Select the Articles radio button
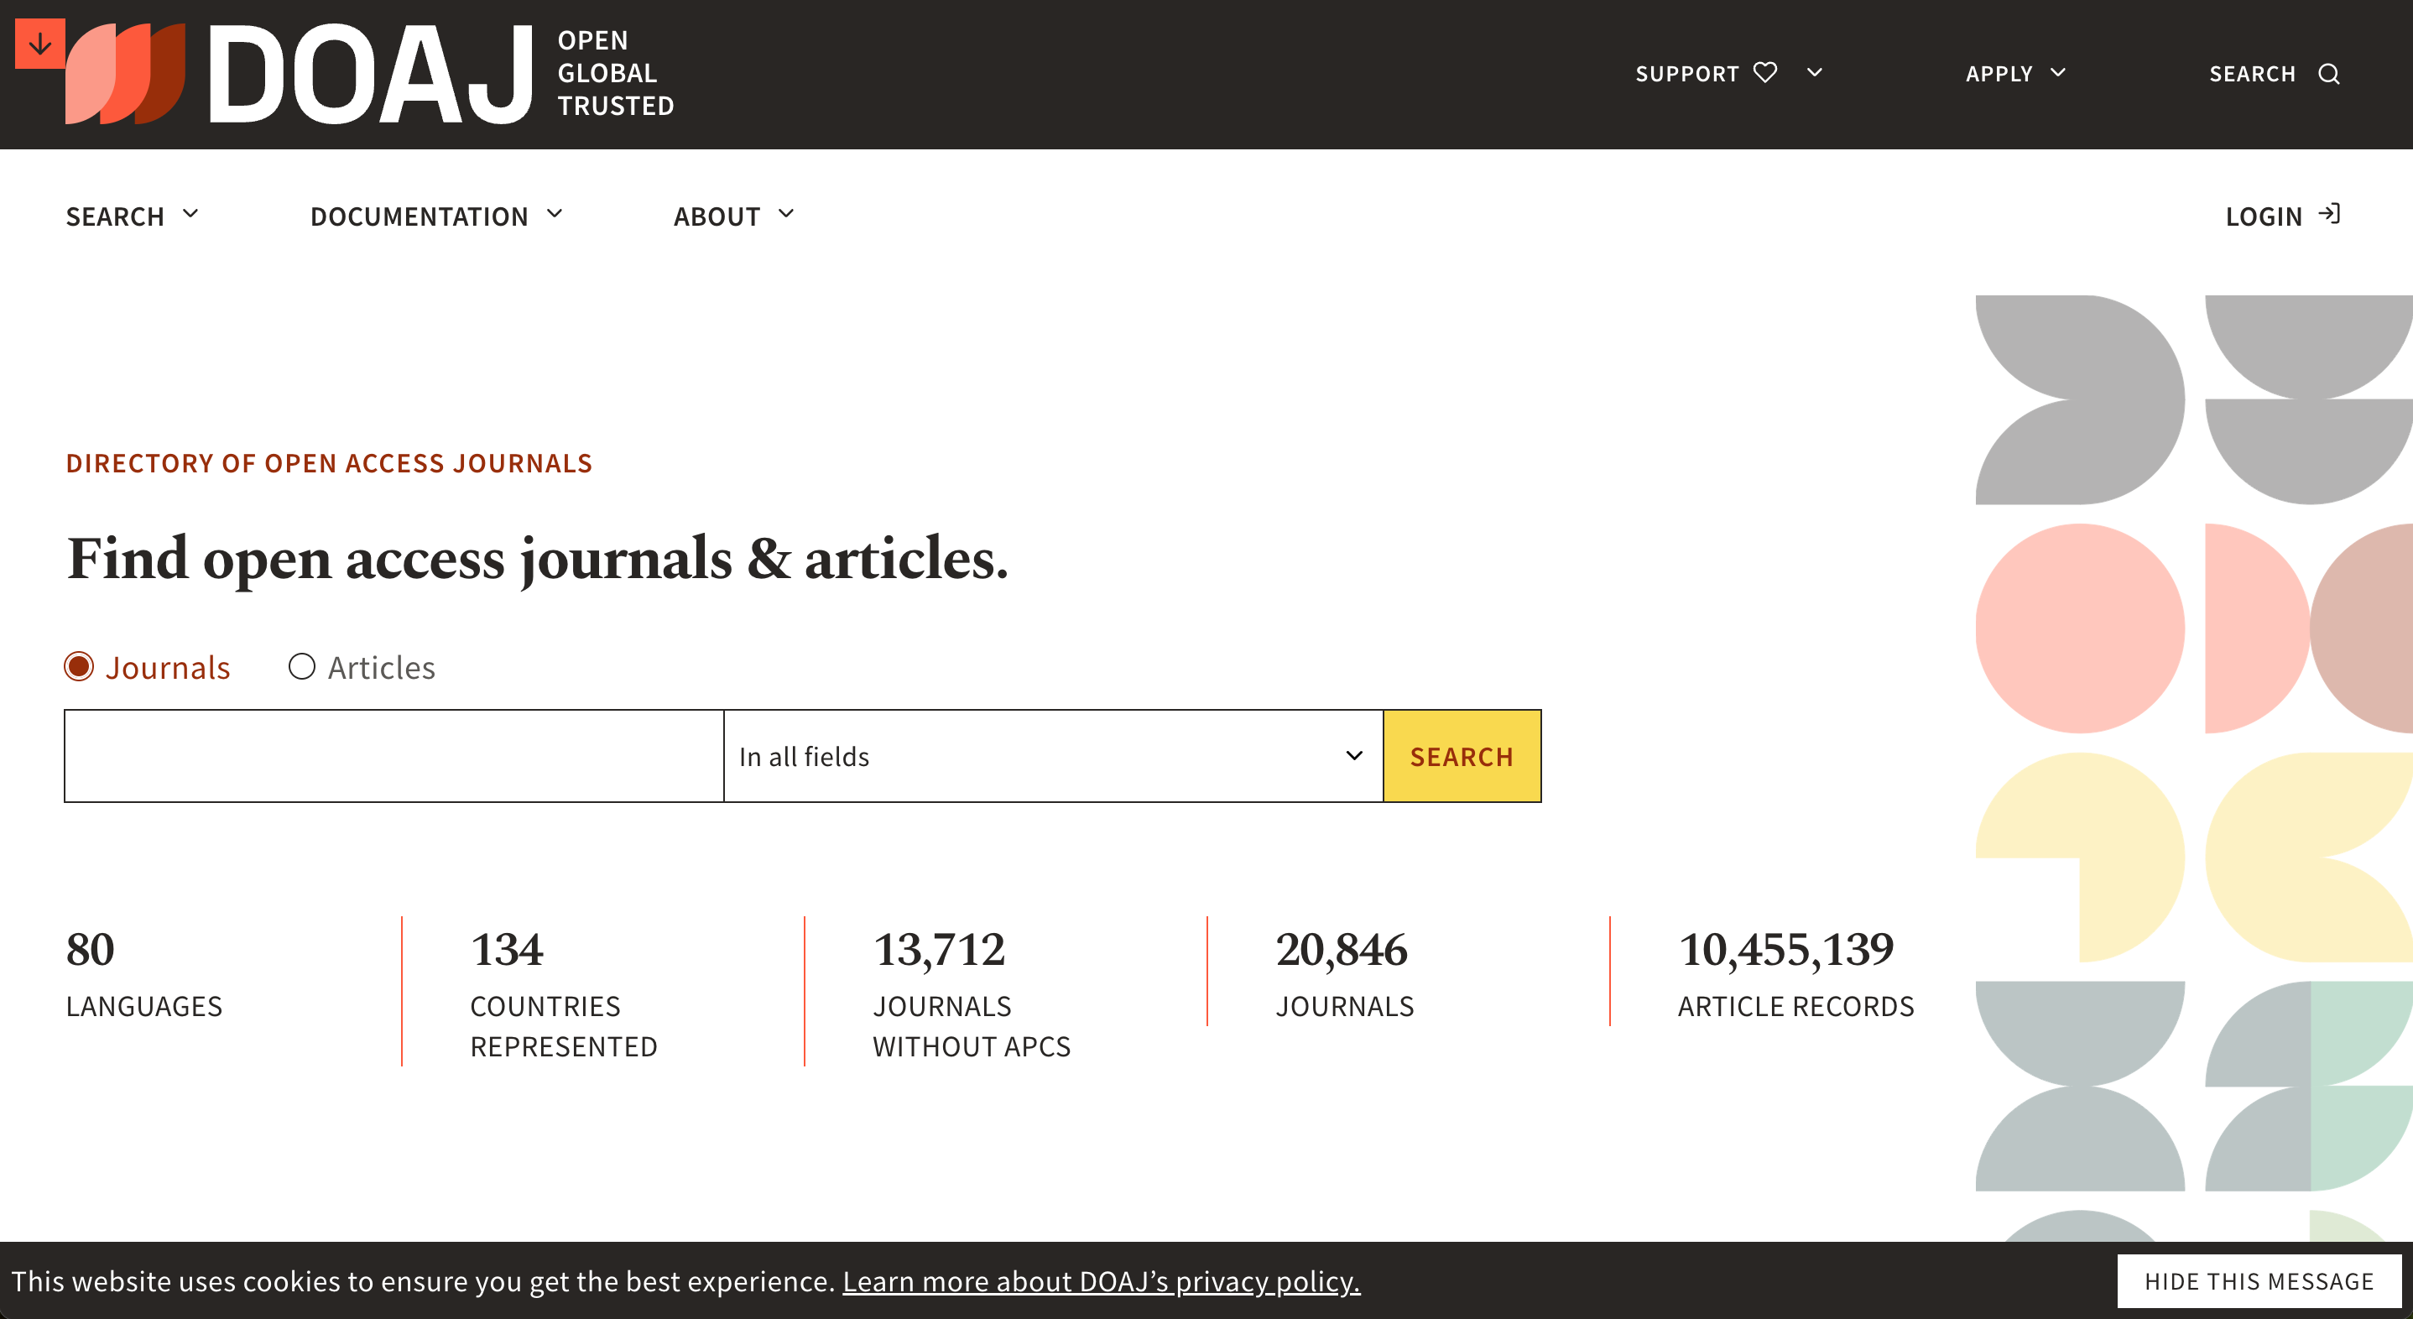Image resolution: width=2413 pixels, height=1319 pixels. (x=302, y=666)
